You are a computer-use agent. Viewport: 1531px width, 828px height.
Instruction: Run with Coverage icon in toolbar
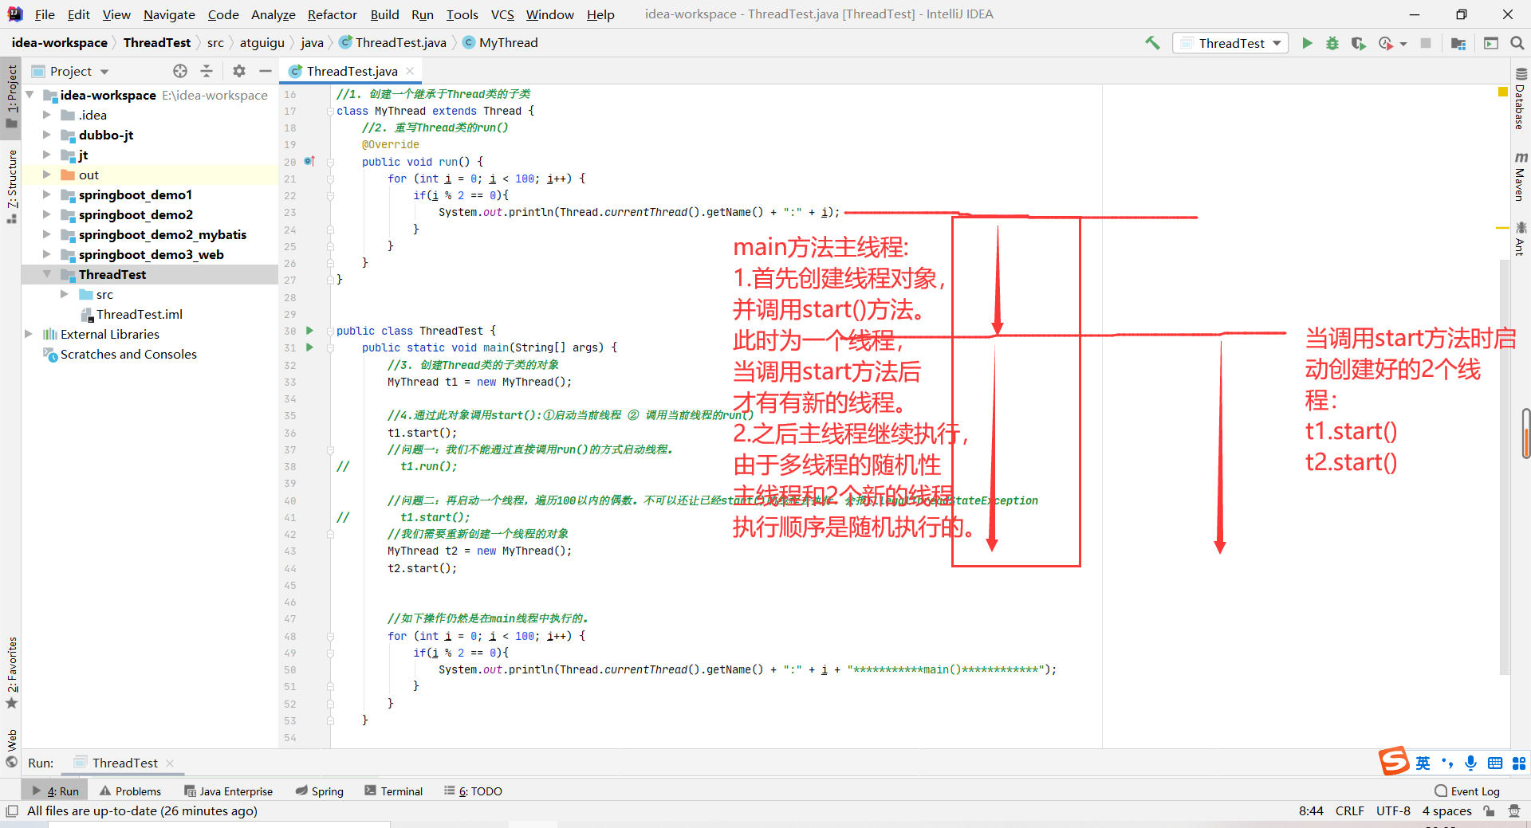pyautogui.click(x=1359, y=43)
